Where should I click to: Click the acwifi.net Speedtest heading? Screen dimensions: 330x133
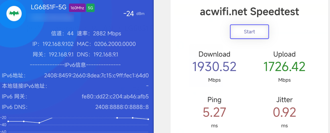click(x=249, y=12)
